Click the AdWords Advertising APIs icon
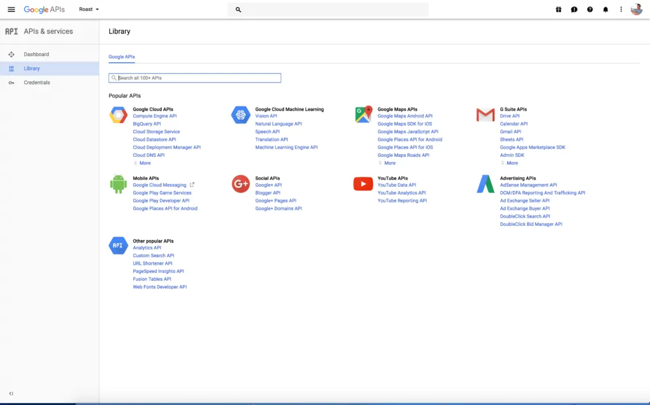This screenshot has width=650, height=405. point(486,183)
